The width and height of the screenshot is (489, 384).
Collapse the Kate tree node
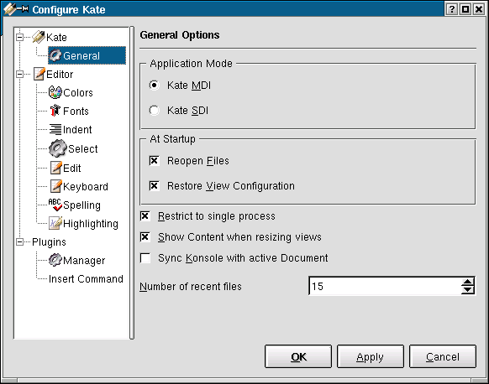[19, 38]
